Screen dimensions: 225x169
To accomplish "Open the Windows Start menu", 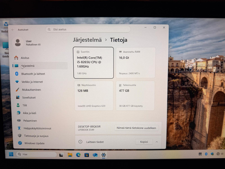I will click(x=11, y=154).
